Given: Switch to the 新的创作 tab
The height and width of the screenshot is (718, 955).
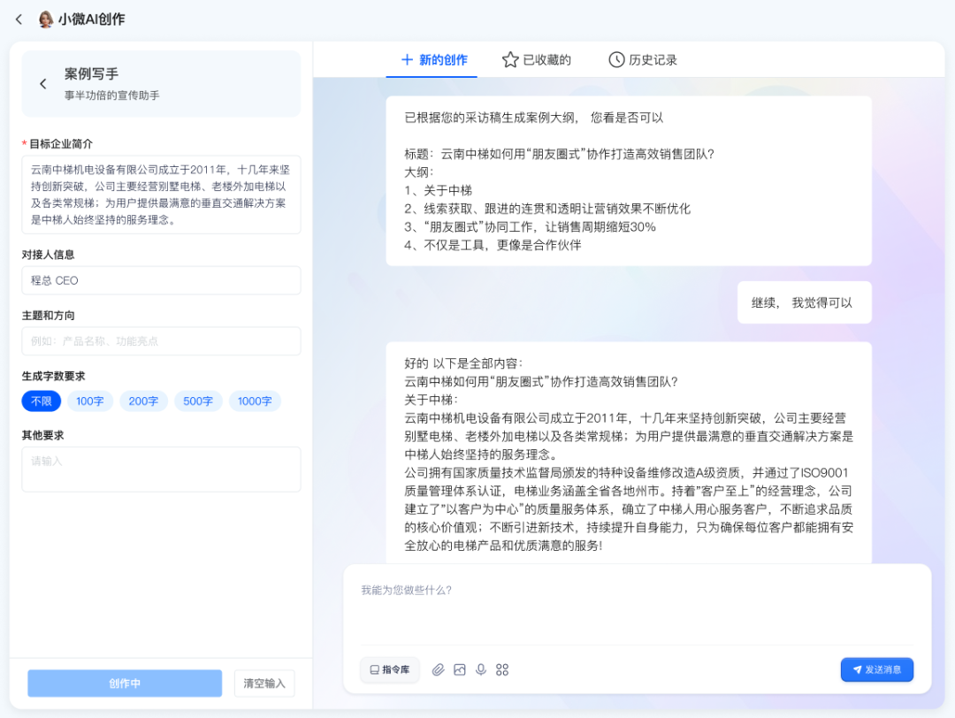Looking at the screenshot, I should pyautogui.click(x=433, y=60).
